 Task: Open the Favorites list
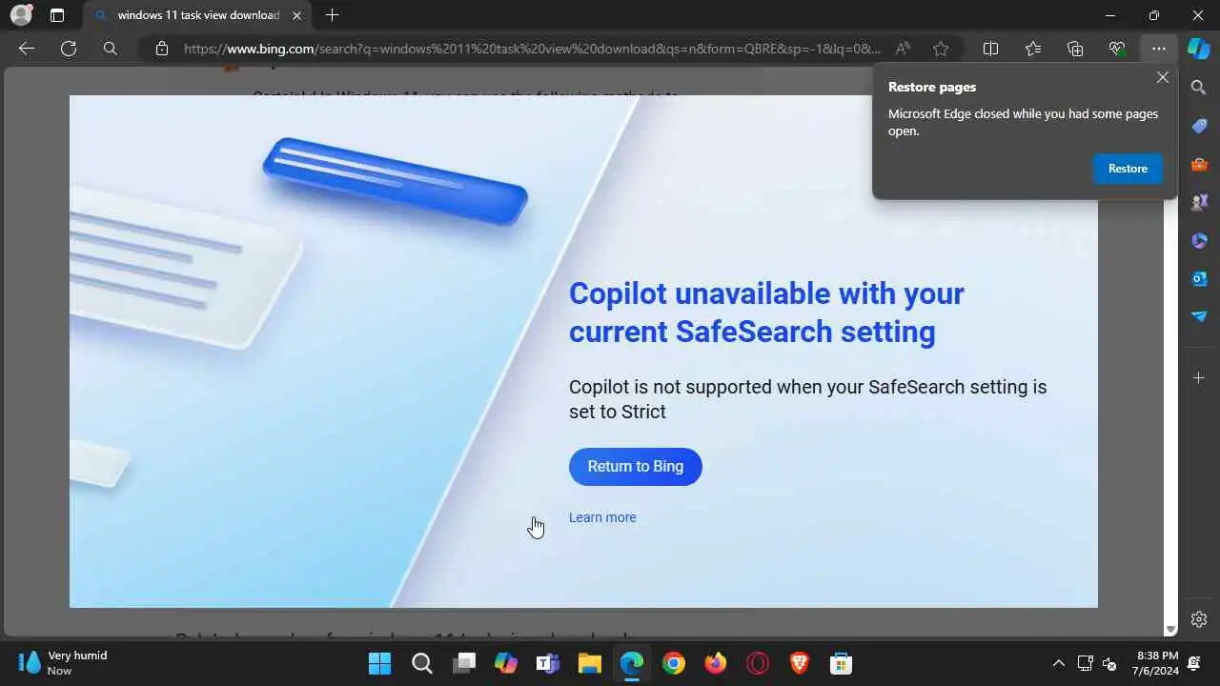coord(1033,49)
